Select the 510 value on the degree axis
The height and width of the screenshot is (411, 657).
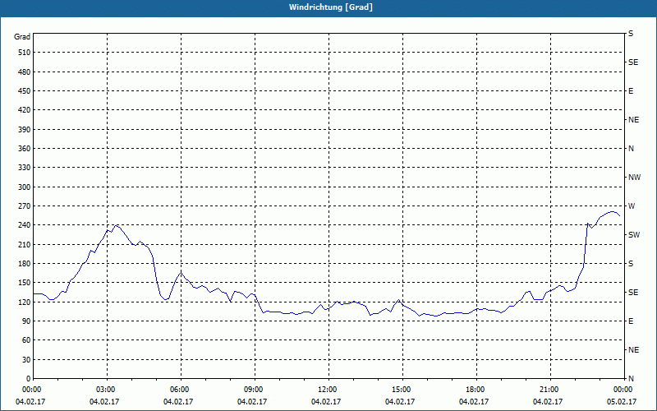click(x=25, y=53)
